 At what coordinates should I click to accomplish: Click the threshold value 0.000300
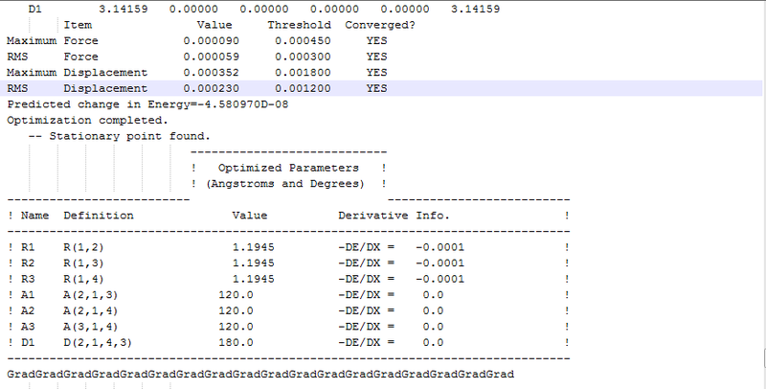303,57
